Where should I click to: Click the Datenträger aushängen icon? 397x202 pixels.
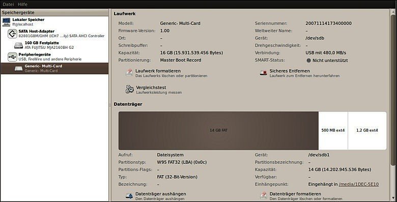(129, 196)
